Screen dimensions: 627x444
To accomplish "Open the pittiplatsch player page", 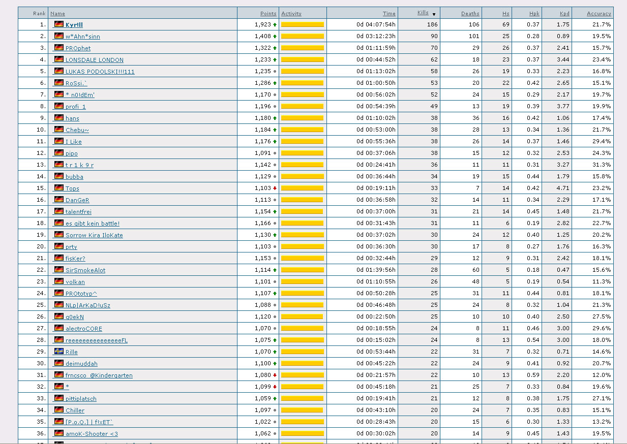I will point(81,399).
